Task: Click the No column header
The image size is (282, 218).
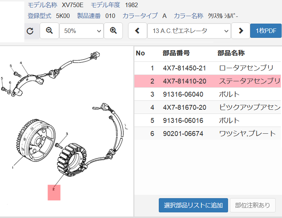Action: [140, 53]
